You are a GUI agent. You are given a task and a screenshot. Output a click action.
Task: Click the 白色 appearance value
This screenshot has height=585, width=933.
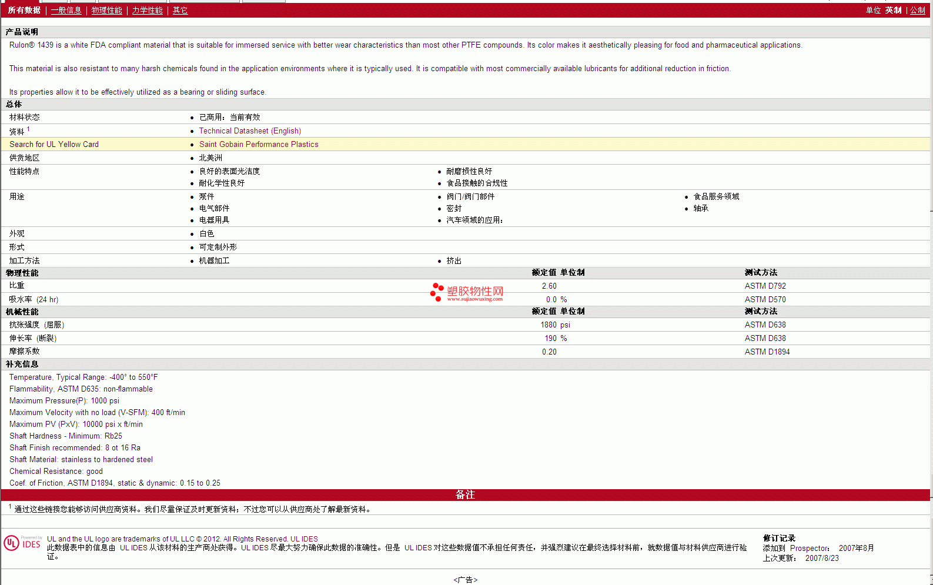(206, 233)
